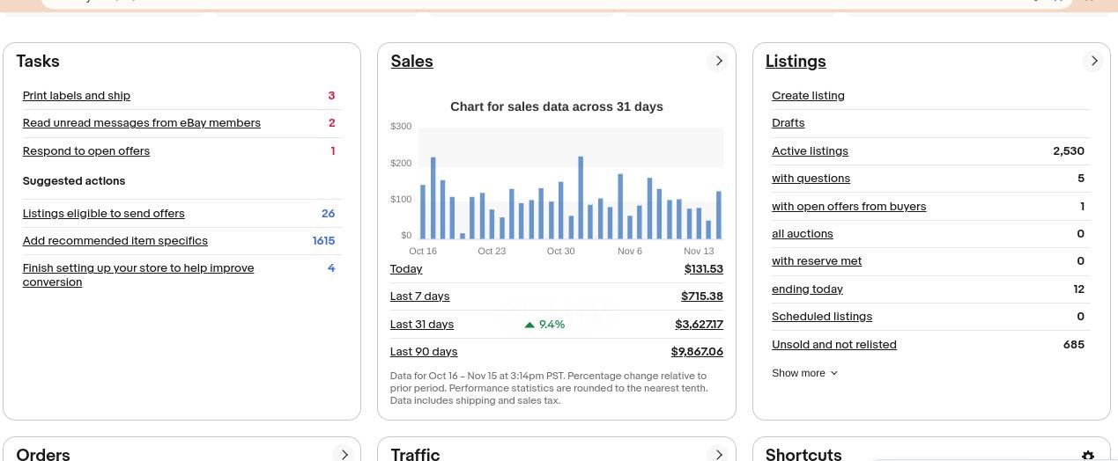Click the Sales panel heading
Image resolution: width=1118 pixels, height=461 pixels.
[411, 62]
